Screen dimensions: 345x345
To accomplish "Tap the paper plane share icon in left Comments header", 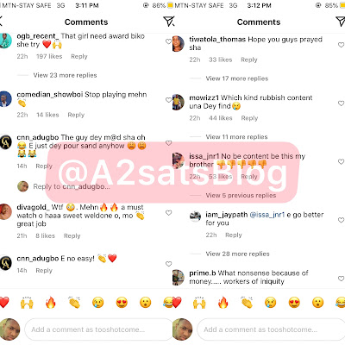I will [x=169, y=22].
